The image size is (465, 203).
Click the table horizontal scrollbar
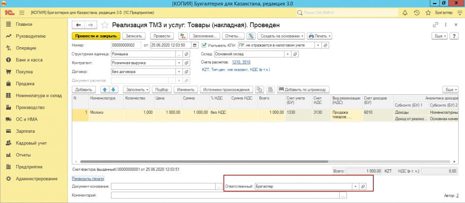(x=204, y=162)
